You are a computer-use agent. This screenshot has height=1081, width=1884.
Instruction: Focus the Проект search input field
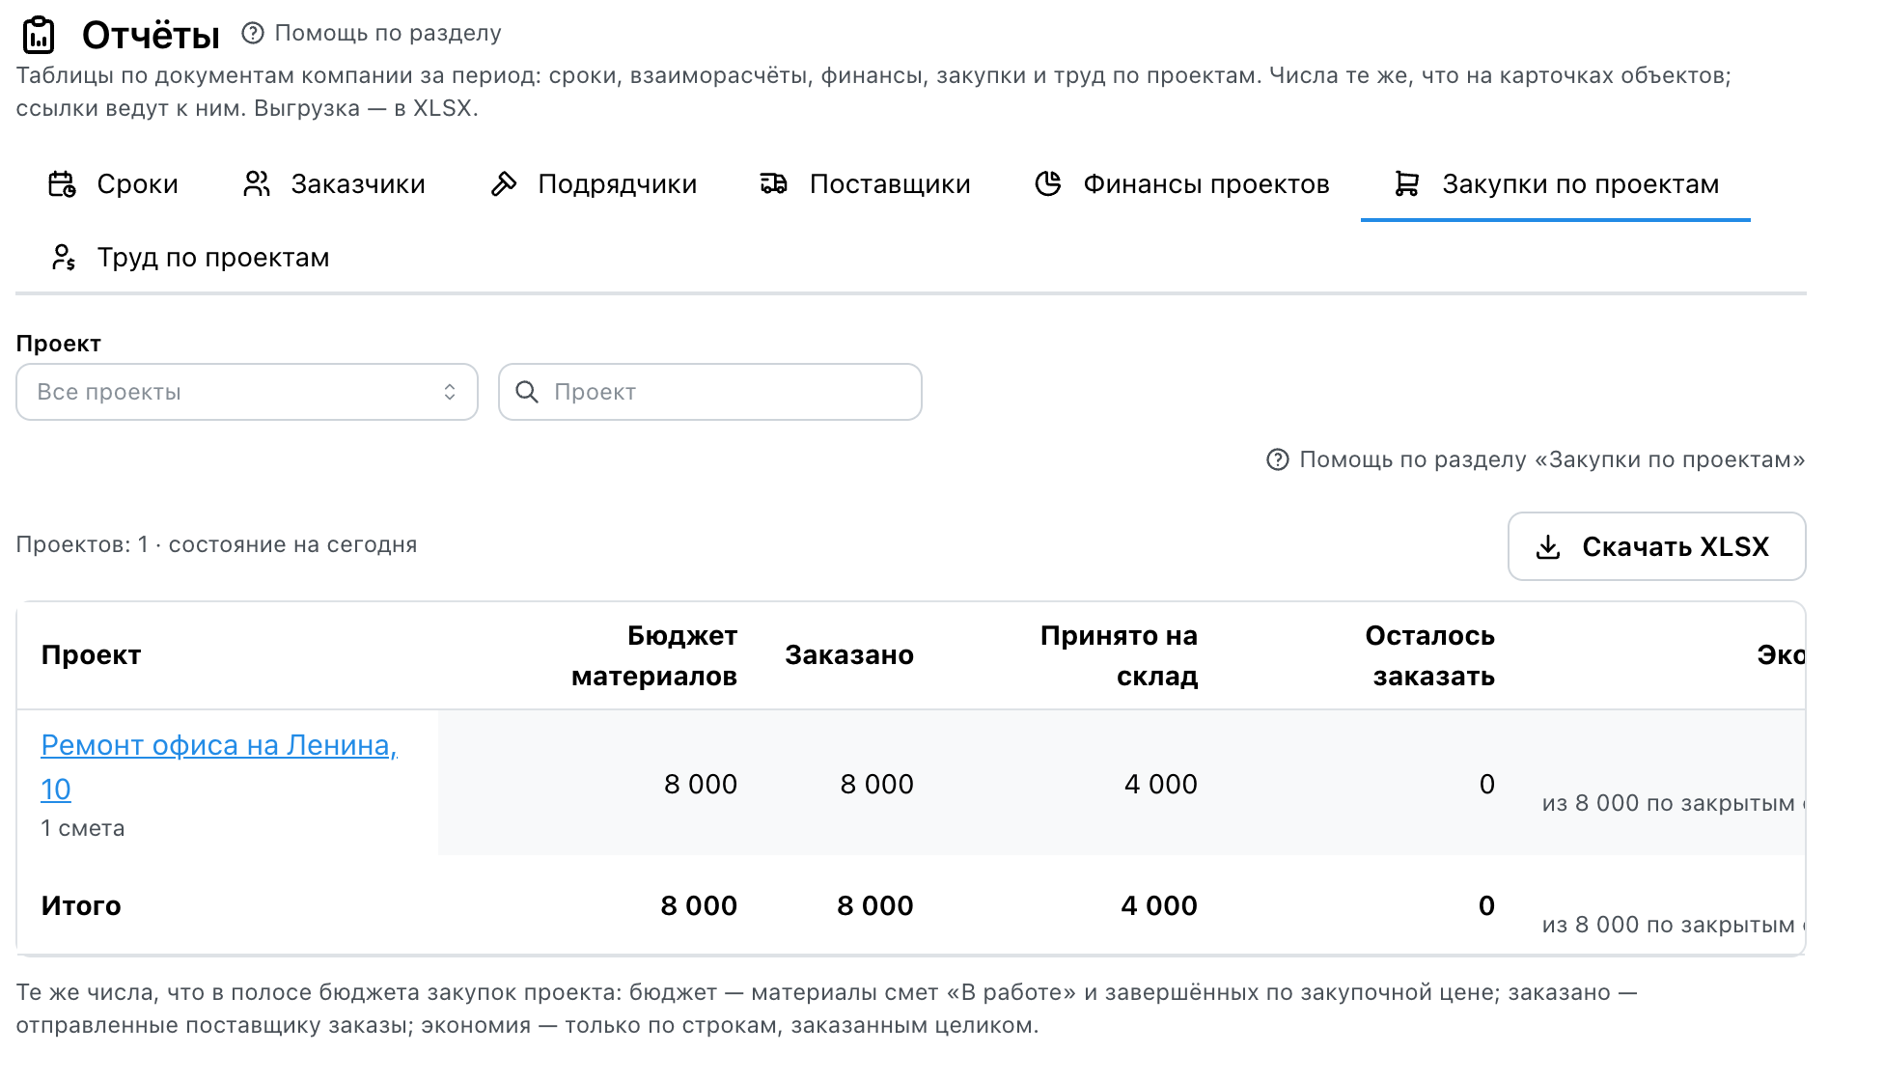710,392
